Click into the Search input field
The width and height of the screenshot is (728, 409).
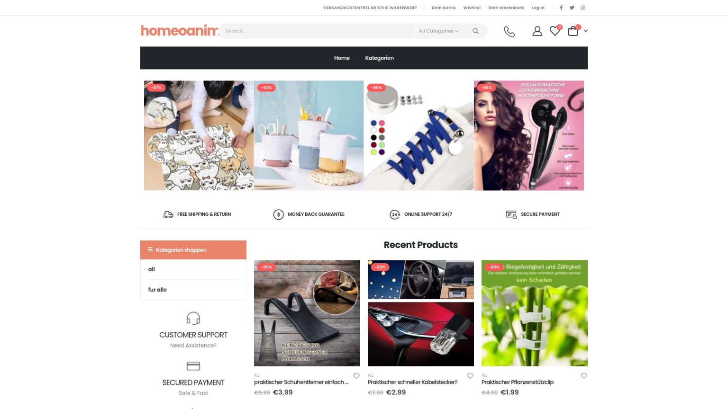(x=317, y=31)
